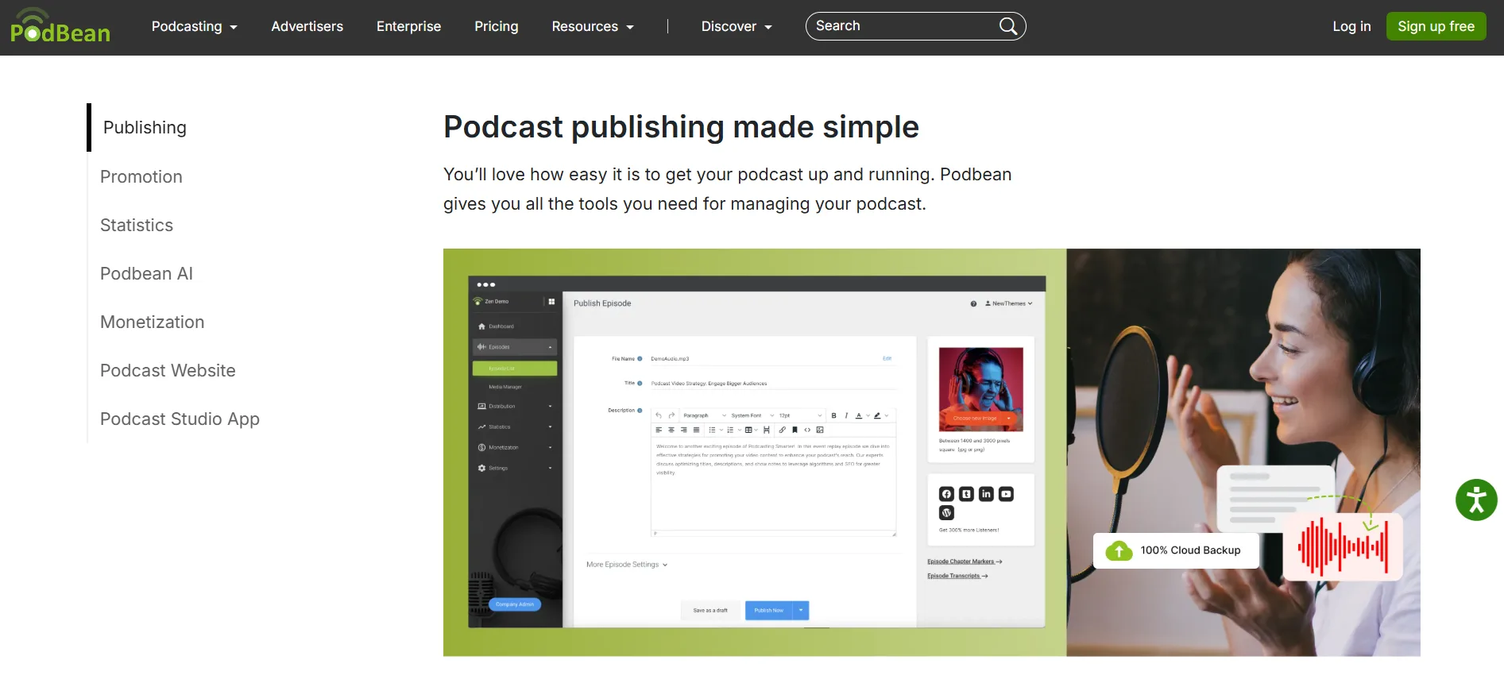Select the Podcast Studio App tab
The width and height of the screenshot is (1504, 687).
pyautogui.click(x=180, y=419)
